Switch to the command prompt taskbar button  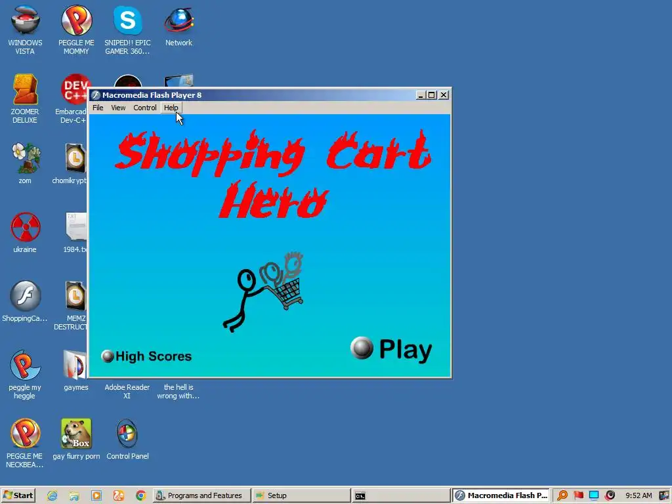[x=400, y=495]
